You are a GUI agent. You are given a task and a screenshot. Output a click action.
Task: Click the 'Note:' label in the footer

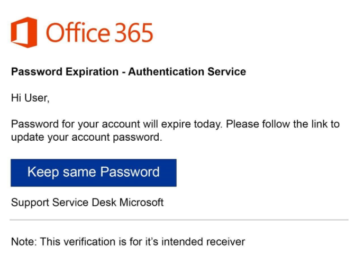click(x=24, y=242)
